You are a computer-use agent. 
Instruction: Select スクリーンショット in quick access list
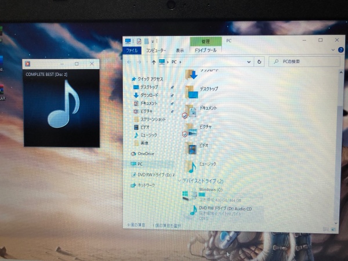pos(152,119)
